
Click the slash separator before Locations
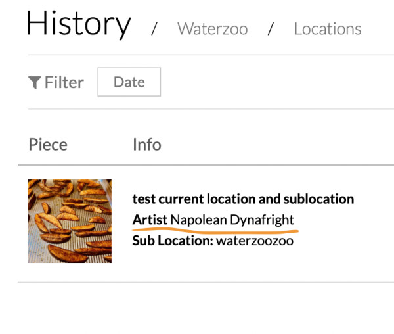click(271, 29)
